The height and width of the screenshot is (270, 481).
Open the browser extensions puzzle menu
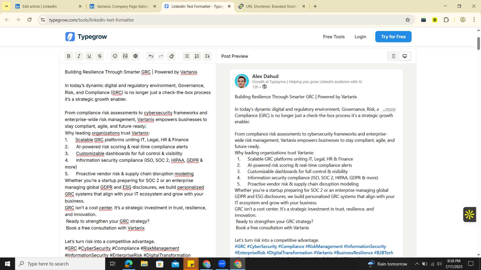pyautogui.click(x=446, y=20)
